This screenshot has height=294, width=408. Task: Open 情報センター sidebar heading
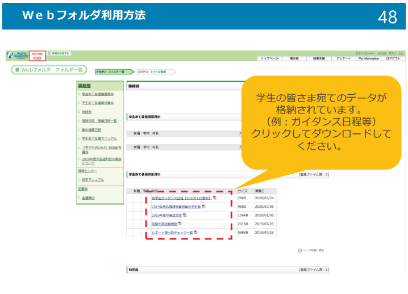(x=88, y=171)
